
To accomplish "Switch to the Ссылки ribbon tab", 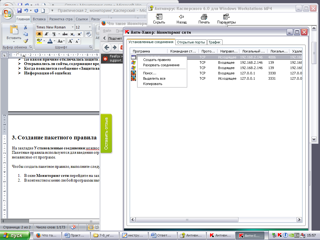I will [82, 19].
